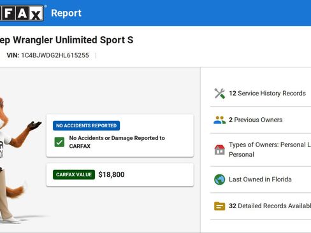Viewport: 311px width, 233px height.
Task: Click the house types of owners icon
Action: [x=219, y=150]
